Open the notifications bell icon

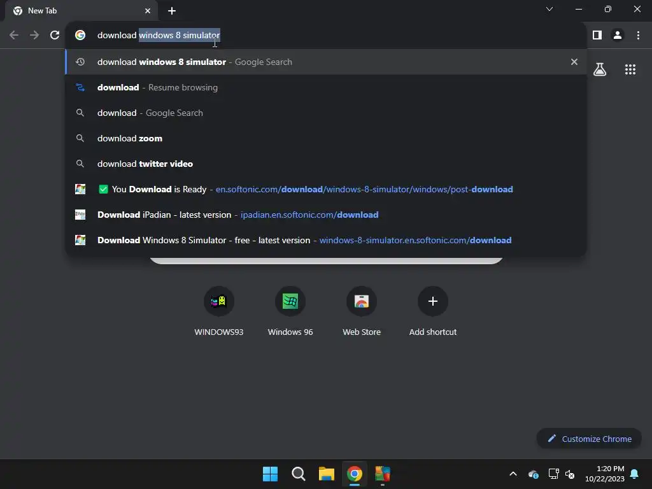[x=635, y=474]
